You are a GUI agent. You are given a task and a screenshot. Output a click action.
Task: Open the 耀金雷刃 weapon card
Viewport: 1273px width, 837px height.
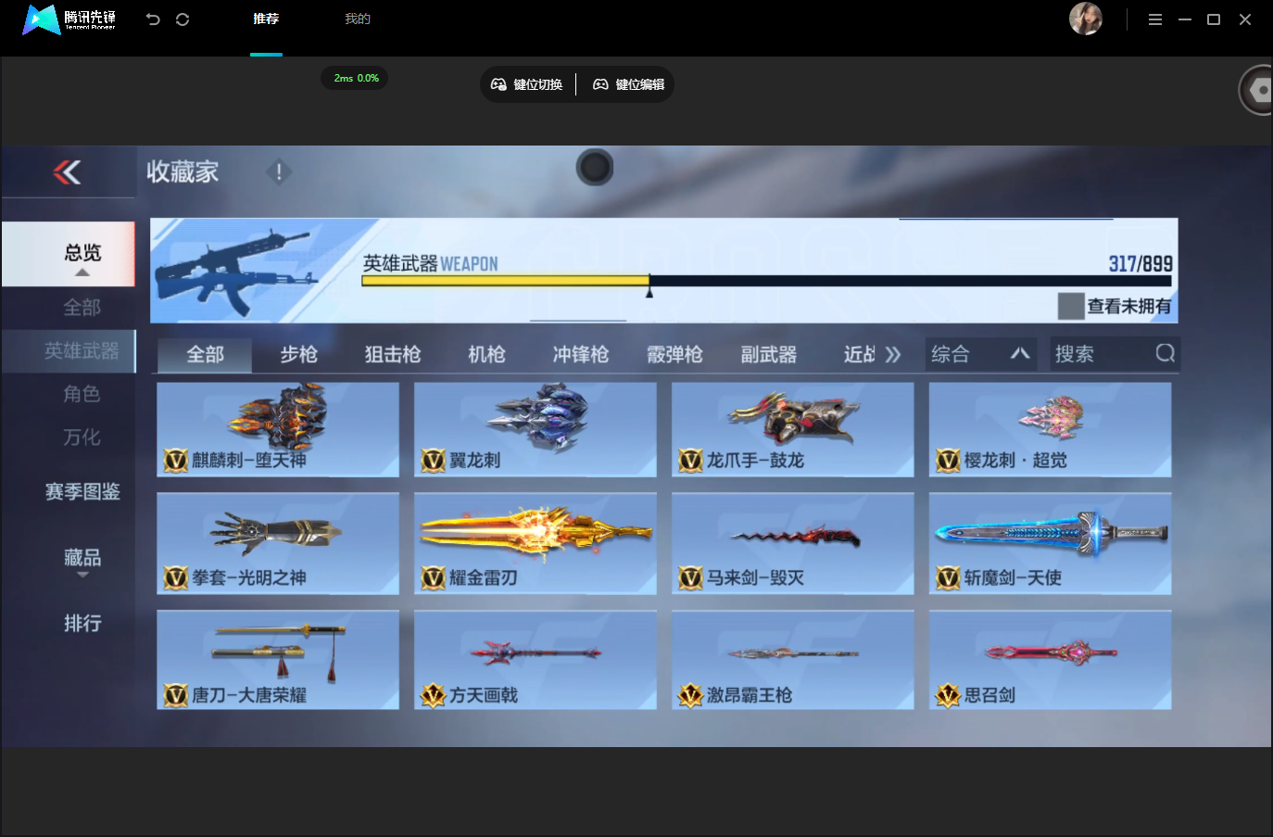(x=536, y=543)
